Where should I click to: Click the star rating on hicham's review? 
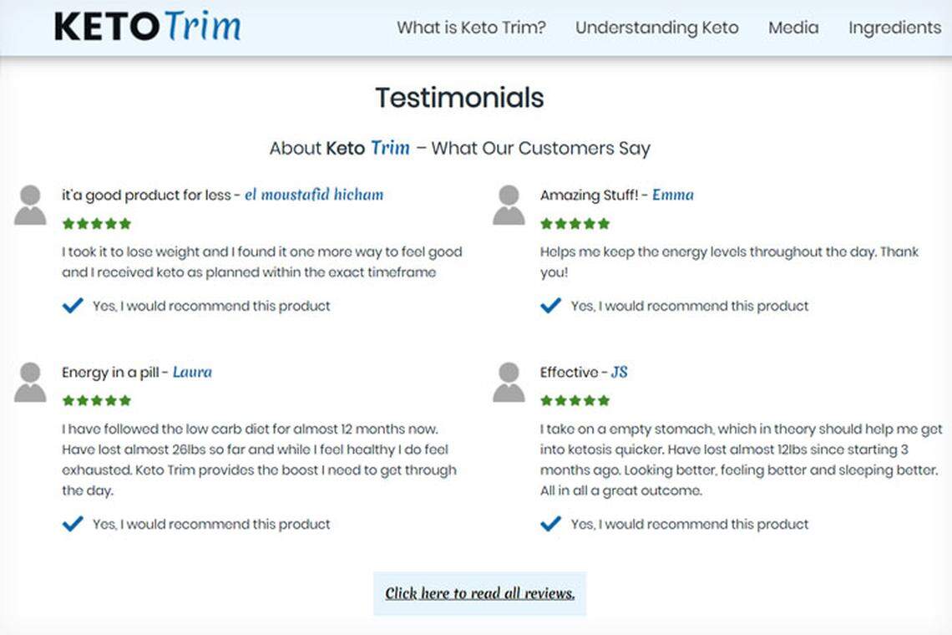tap(97, 224)
